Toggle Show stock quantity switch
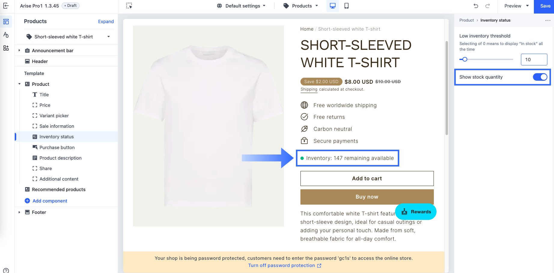554x273 pixels. point(540,77)
